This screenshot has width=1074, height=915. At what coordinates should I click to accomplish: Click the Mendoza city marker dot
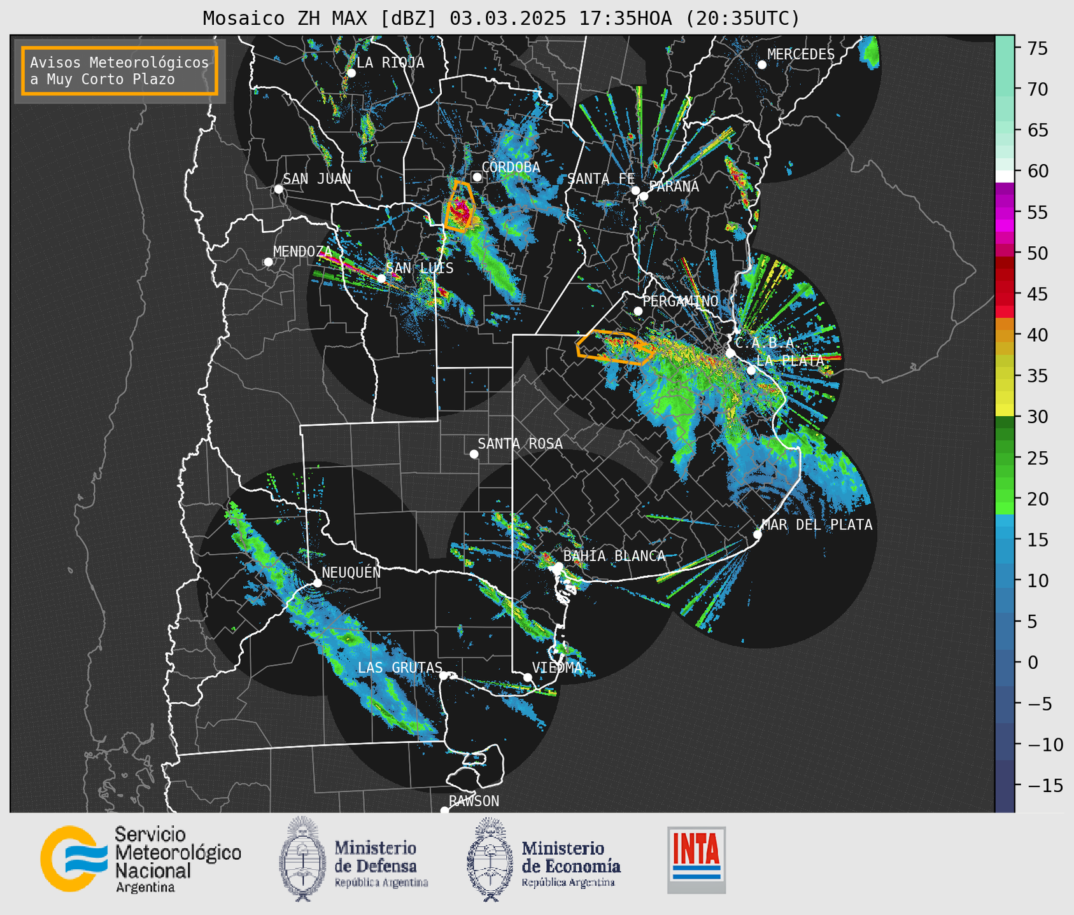(x=268, y=262)
